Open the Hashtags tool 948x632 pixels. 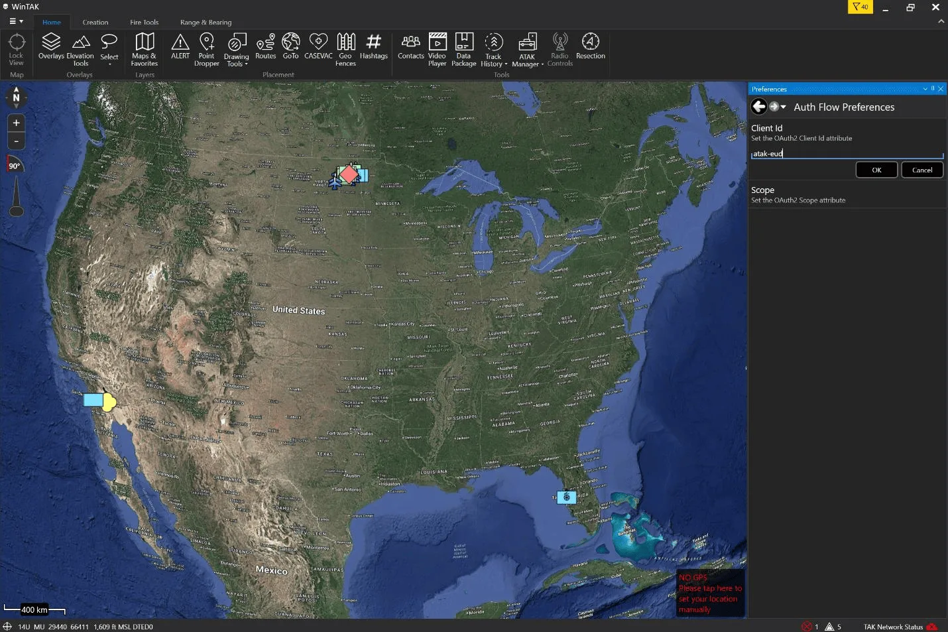click(374, 47)
